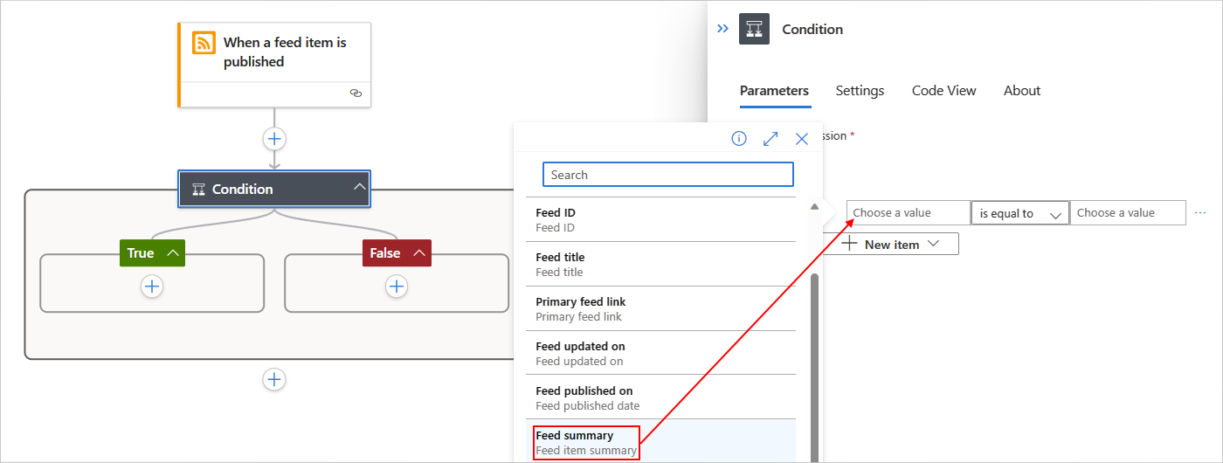Image resolution: width=1223 pixels, height=463 pixels.
Task: Switch to the Code View tab
Action: click(x=943, y=91)
